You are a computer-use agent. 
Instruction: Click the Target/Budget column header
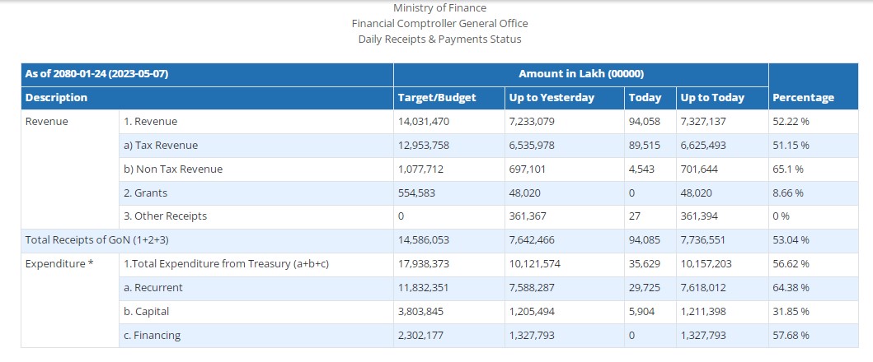(437, 97)
